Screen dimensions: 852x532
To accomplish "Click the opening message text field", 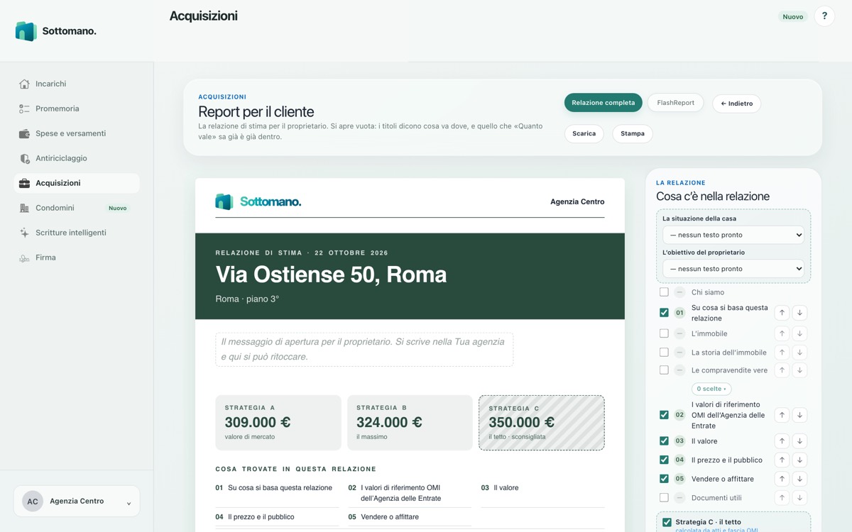I will point(364,349).
